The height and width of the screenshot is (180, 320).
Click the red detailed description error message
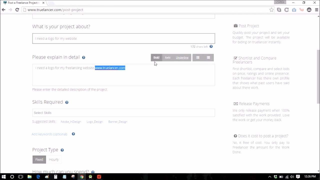70,89
